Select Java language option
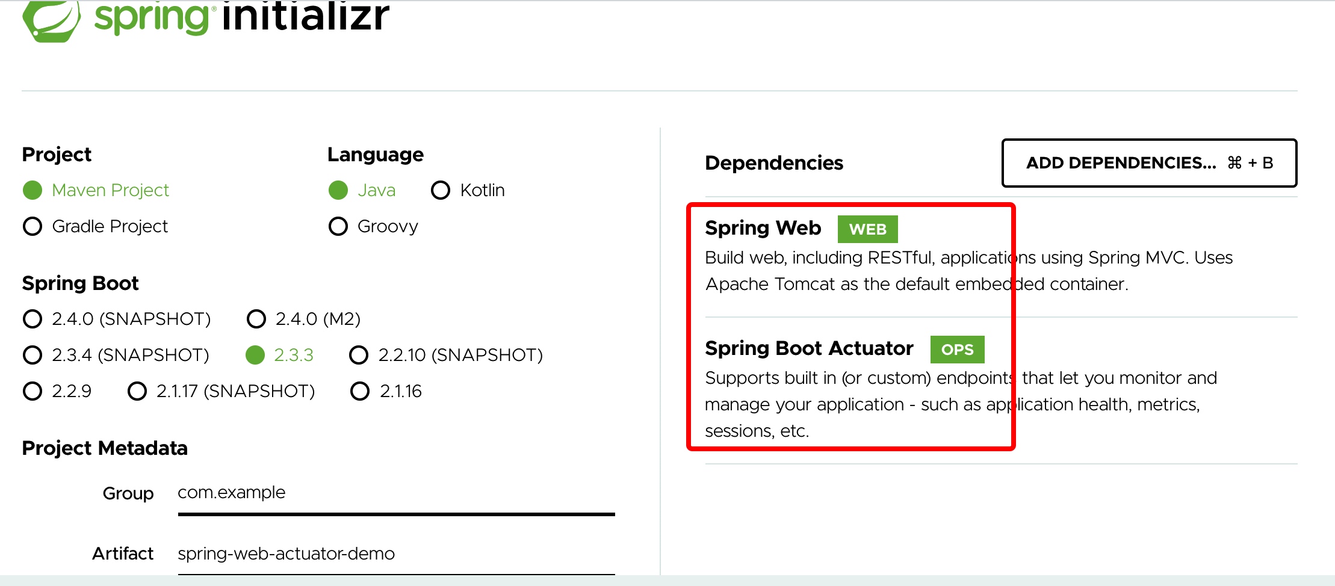The height and width of the screenshot is (586, 1335). click(x=362, y=190)
